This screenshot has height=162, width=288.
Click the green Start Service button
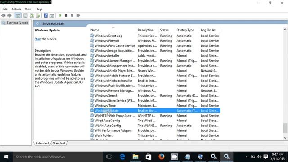click(x=60, y=15)
